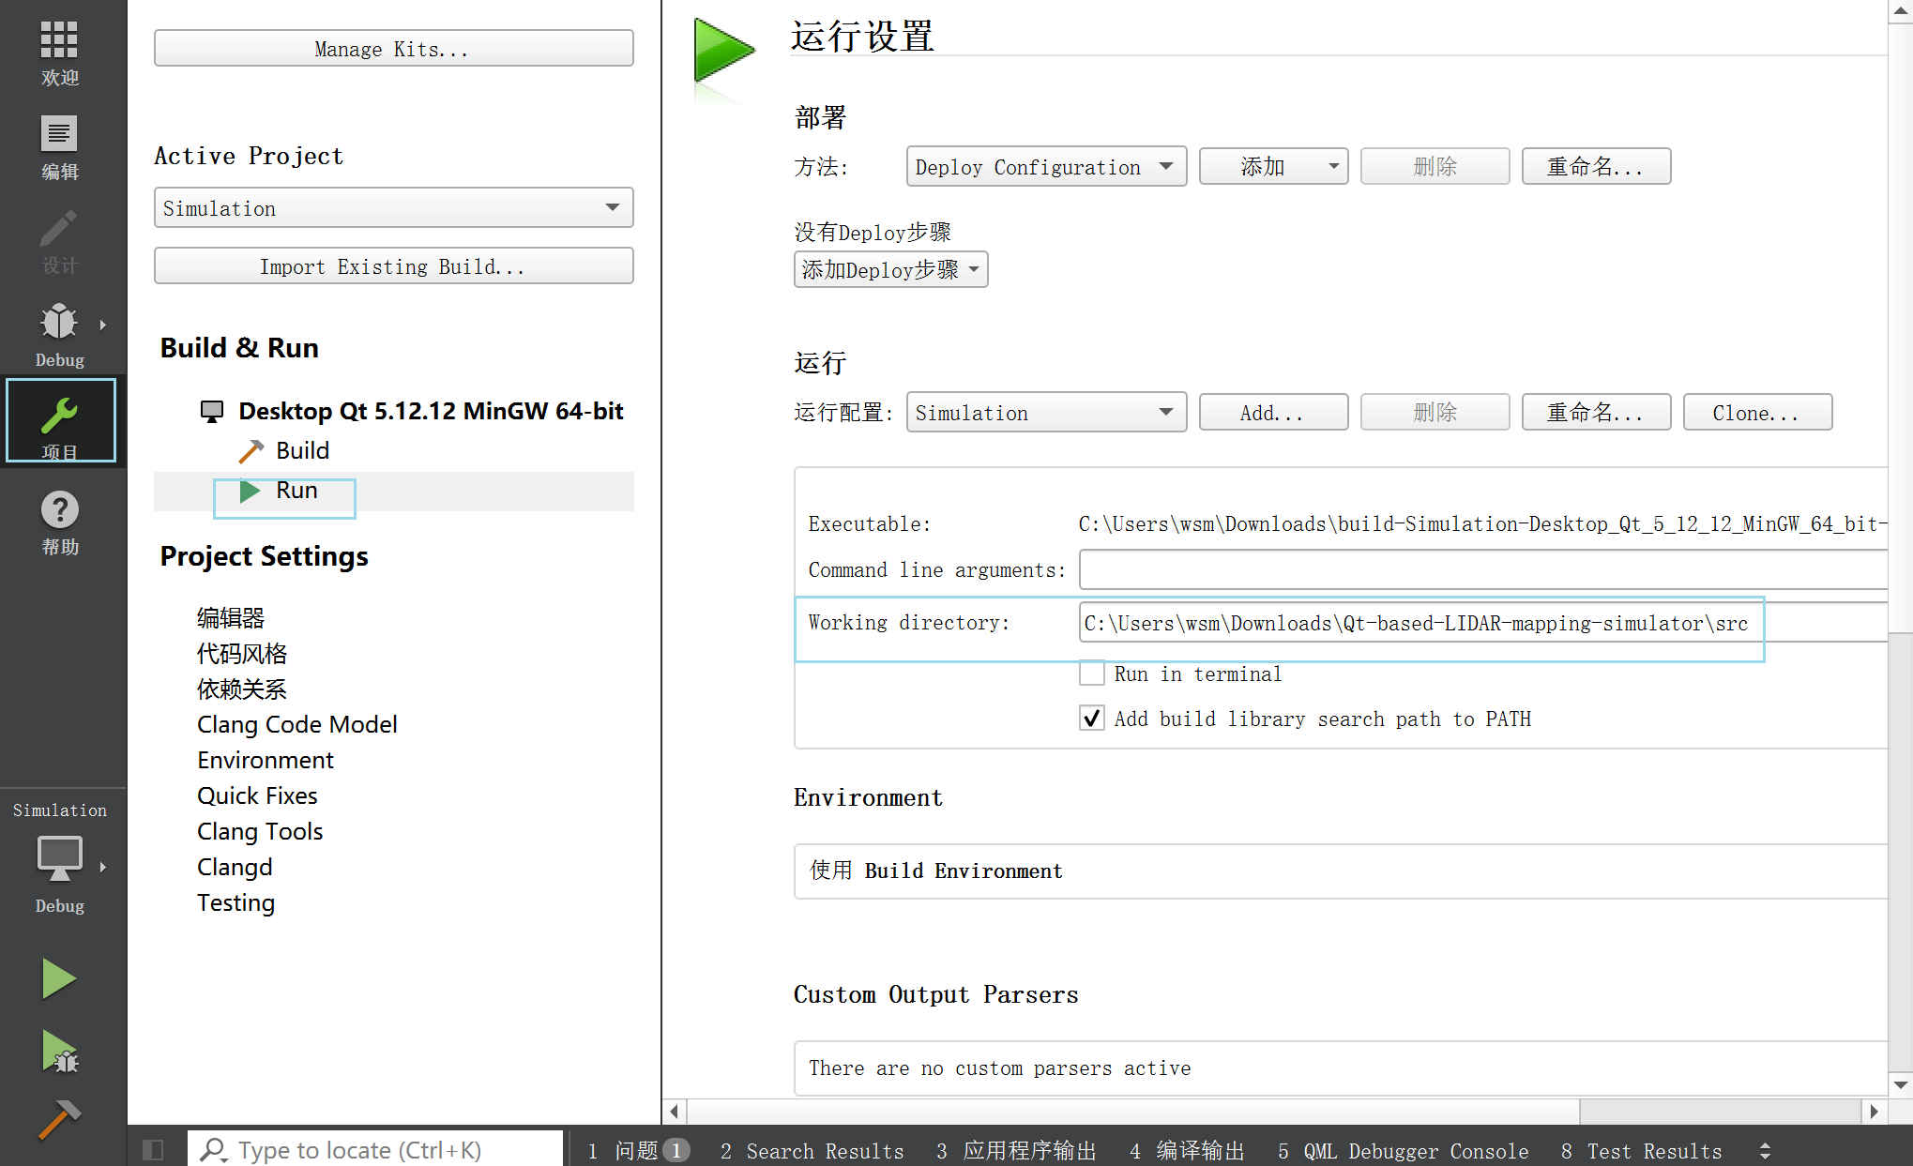Enable Run in terminal checkbox
The width and height of the screenshot is (1913, 1166).
click(1091, 674)
